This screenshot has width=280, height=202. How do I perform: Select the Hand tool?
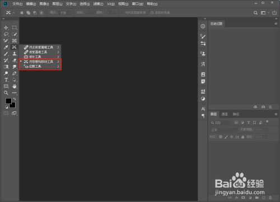tap(15, 86)
